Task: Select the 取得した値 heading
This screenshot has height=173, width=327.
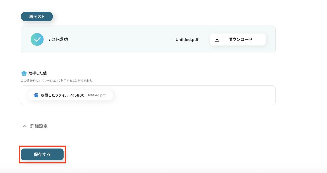Action: (x=37, y=73)
